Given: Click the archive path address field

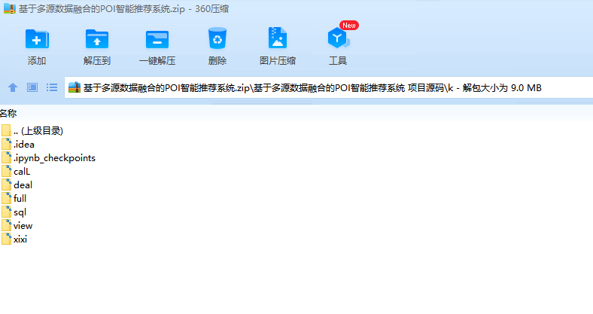Looking at the screenshot, I should coord(329,88).
